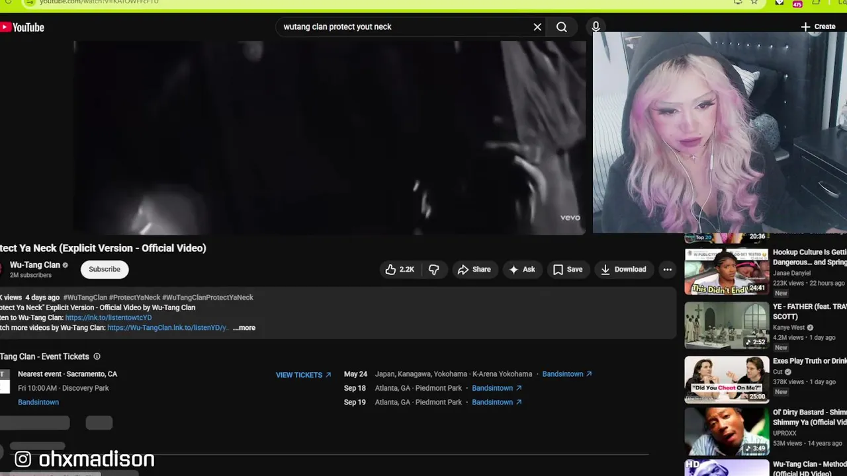Click Hookup Culture video title
847x476 pixels.
[x=810, y=257]
